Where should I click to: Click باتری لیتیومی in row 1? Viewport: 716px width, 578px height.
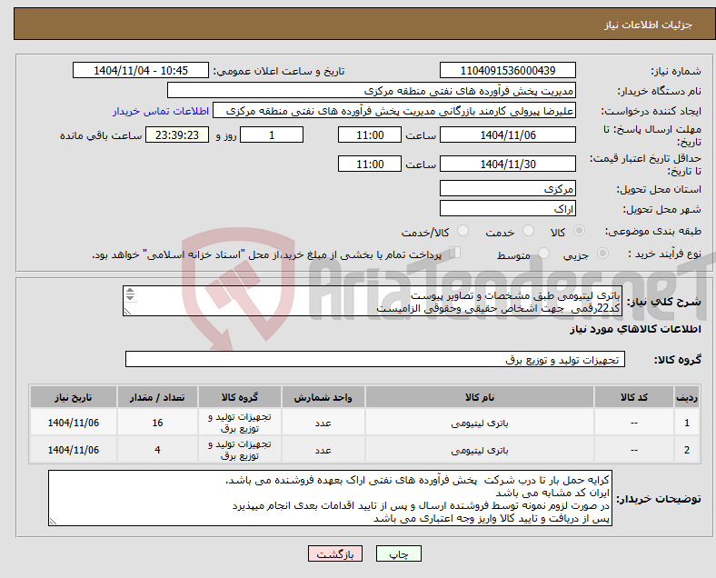coord(480,424)
